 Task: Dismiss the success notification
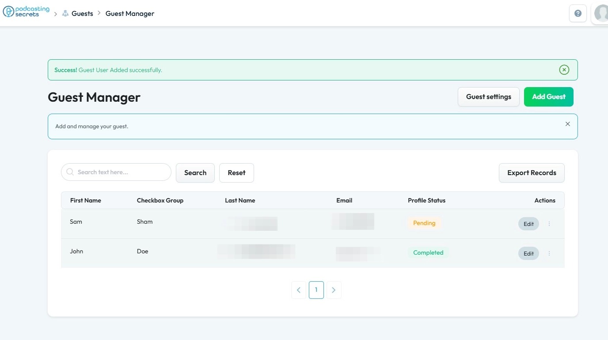pos(564,70)
